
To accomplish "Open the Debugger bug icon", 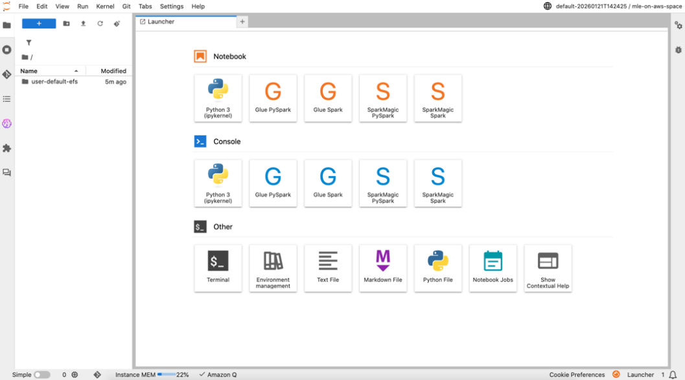I will (679, 50).
